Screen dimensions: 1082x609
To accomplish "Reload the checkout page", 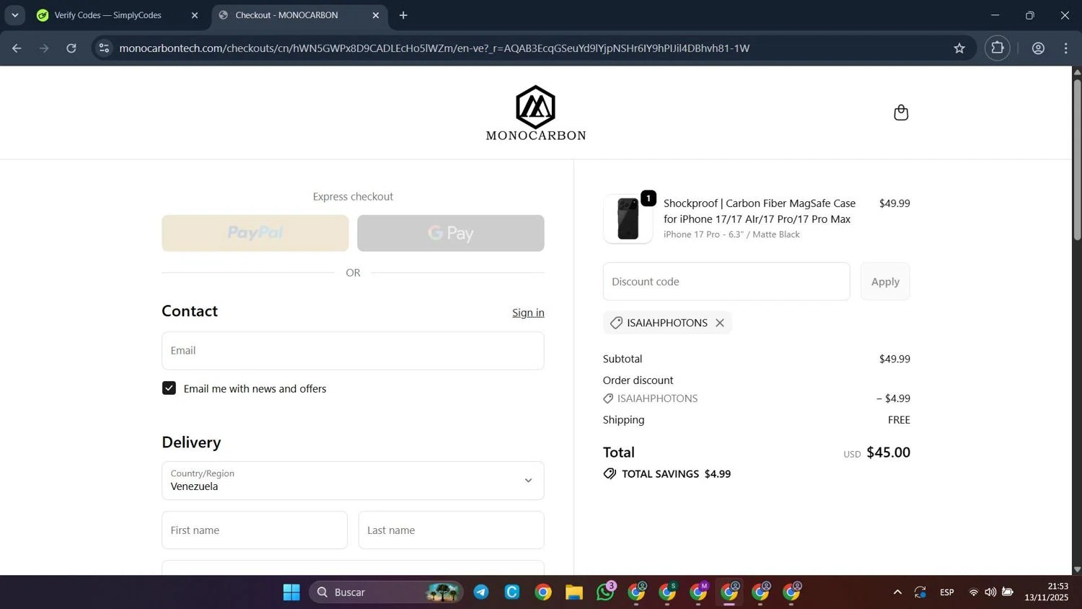I will click(71, 48).
